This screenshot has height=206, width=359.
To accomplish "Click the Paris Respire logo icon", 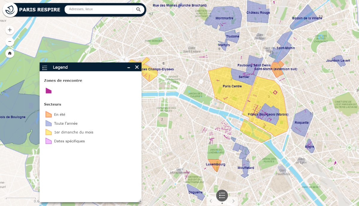I will coord(10,9).
